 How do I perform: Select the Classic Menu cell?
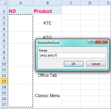47,96
